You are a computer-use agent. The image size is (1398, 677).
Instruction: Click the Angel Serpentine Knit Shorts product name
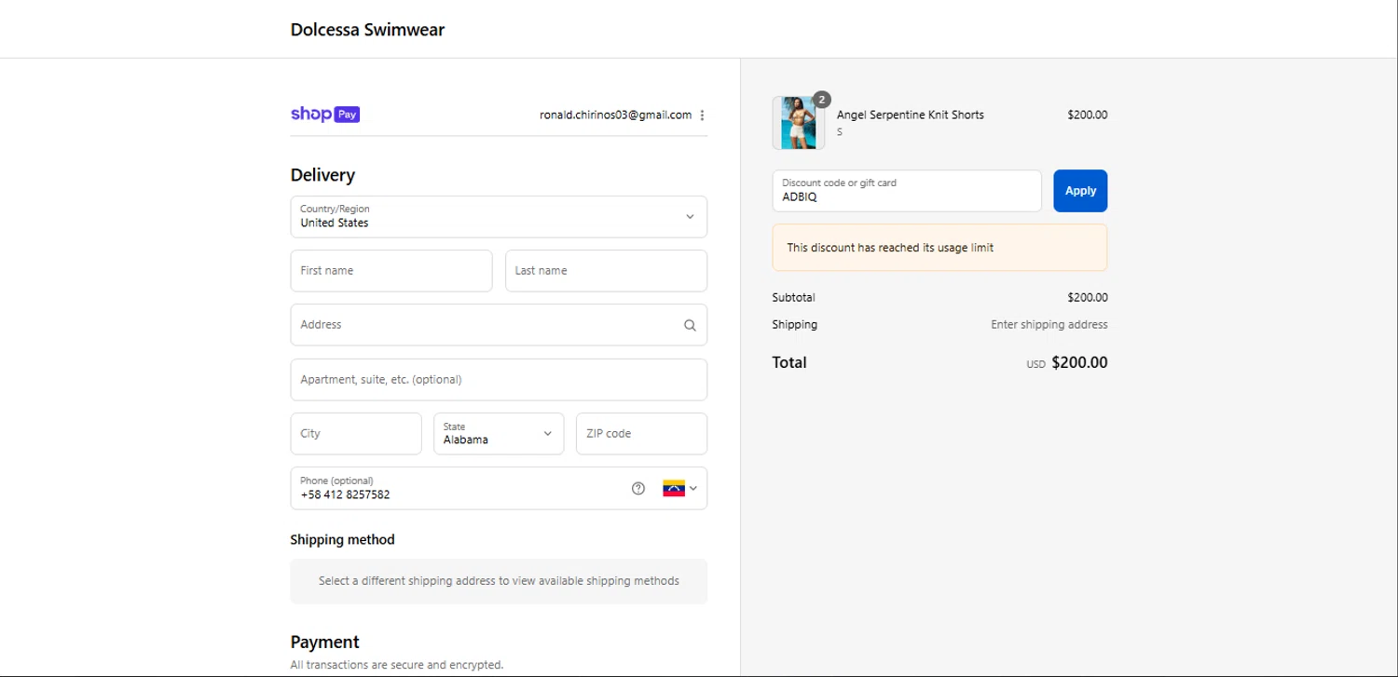(x=911, y=115)
